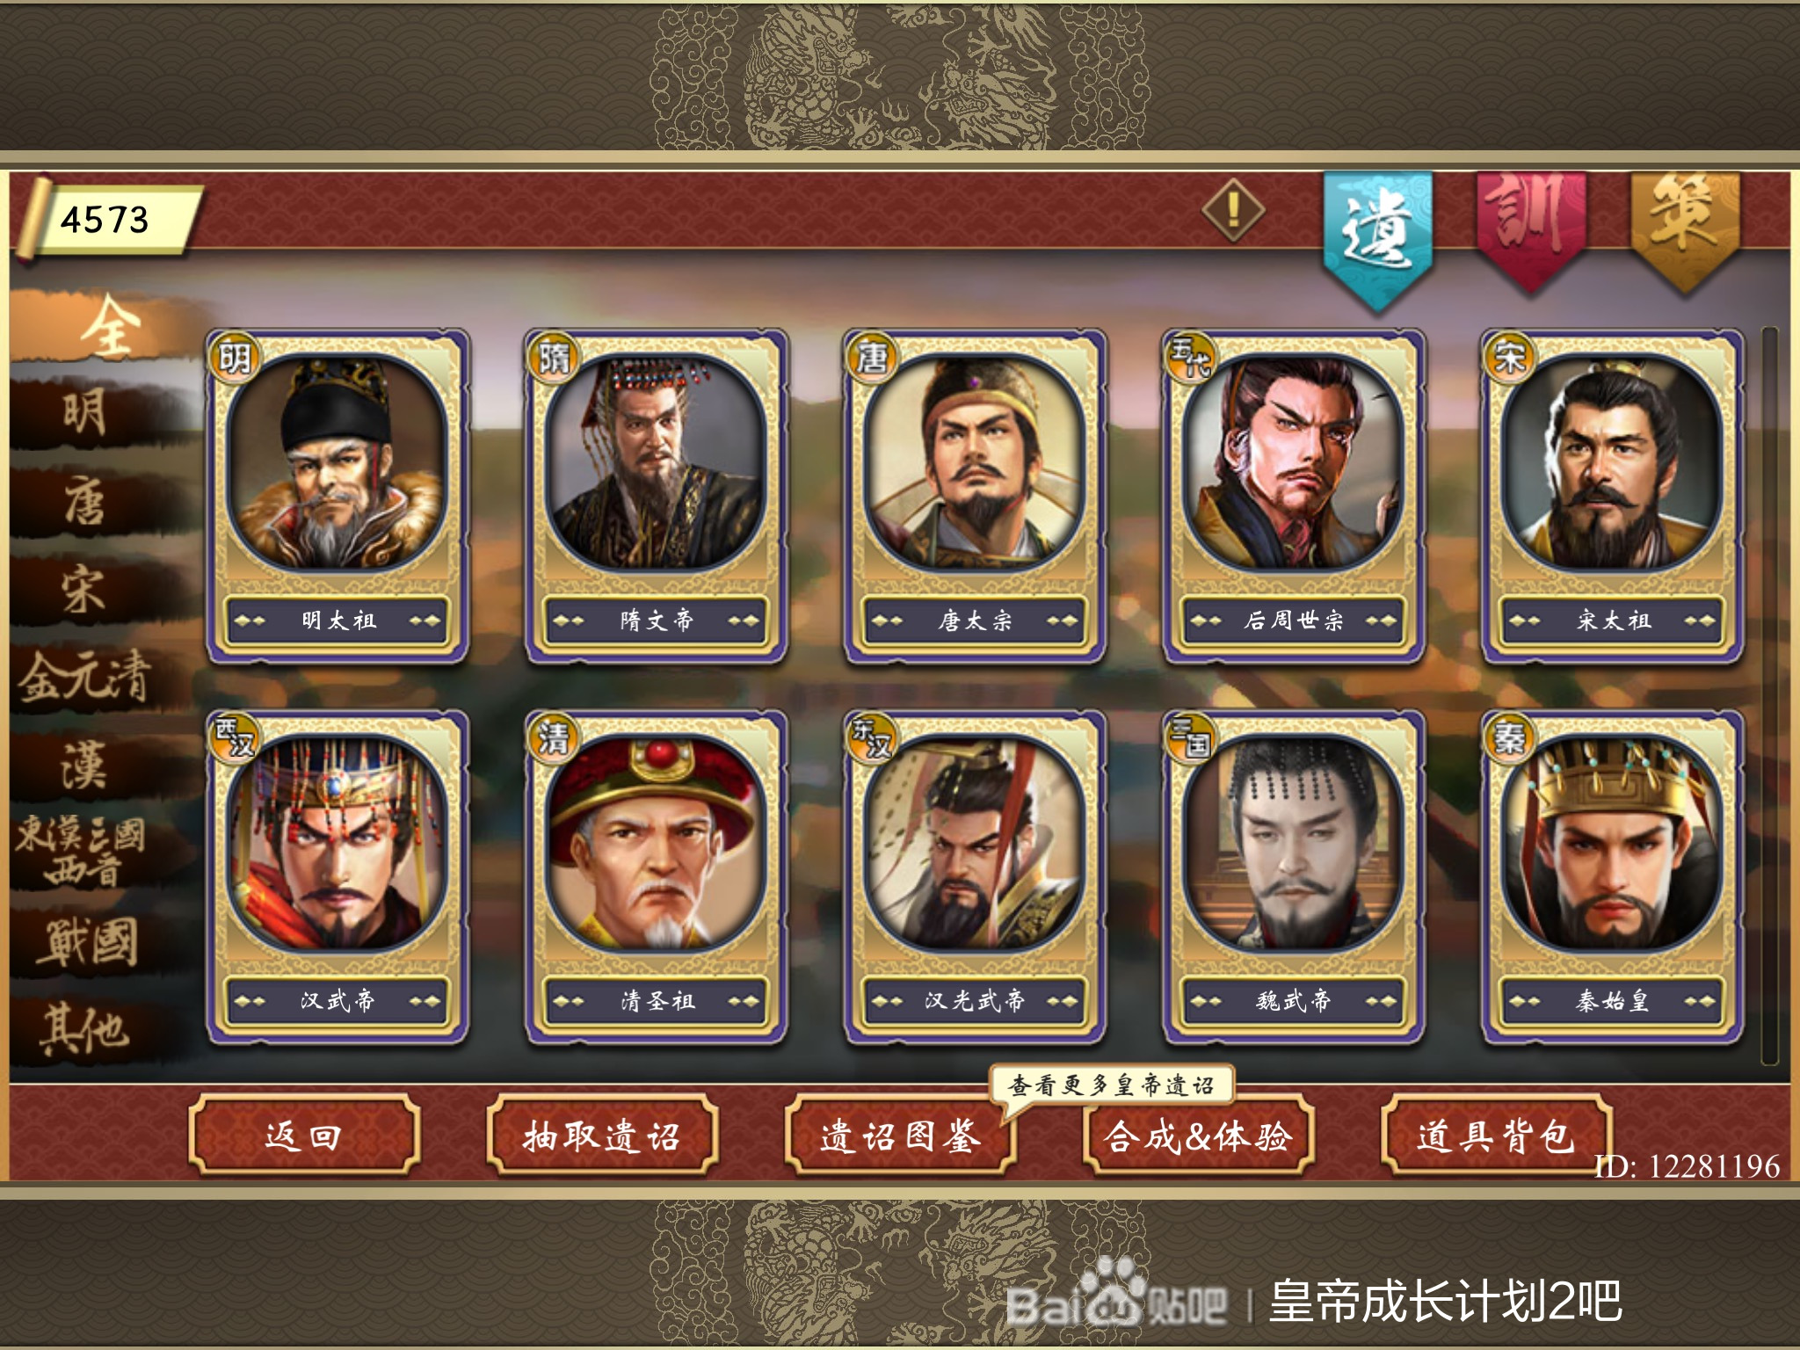Viewport: 1800px width, 1350px height.
Task: Select the 明太祖 emperor card
Action: (x=337, y=497)
